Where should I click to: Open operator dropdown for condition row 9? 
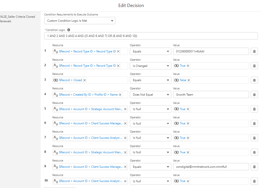(150, 167)
